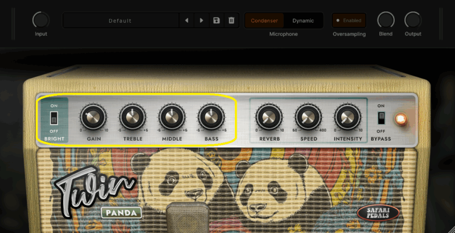Click the Input knob in the top bar

[41, 20]
